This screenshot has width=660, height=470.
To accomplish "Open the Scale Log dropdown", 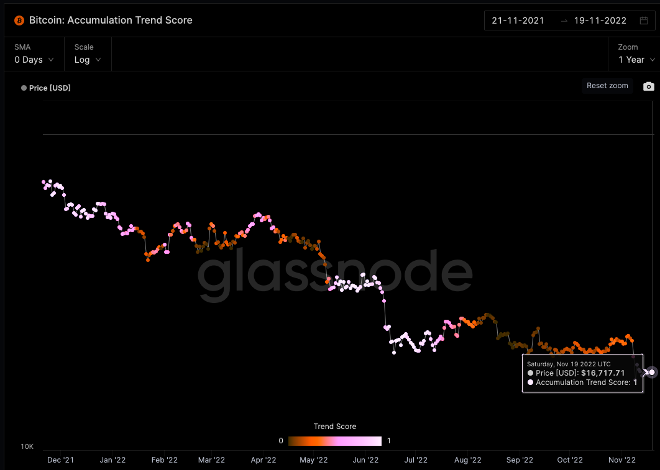I will [x=88, y=54].
